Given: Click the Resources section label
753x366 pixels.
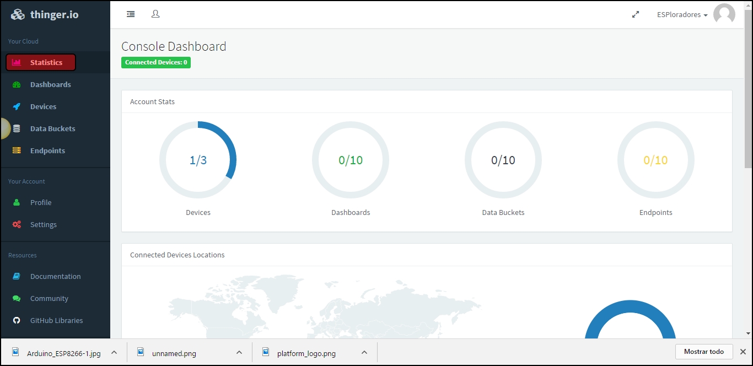Looking at the screenshot, I should pos(23,255).
